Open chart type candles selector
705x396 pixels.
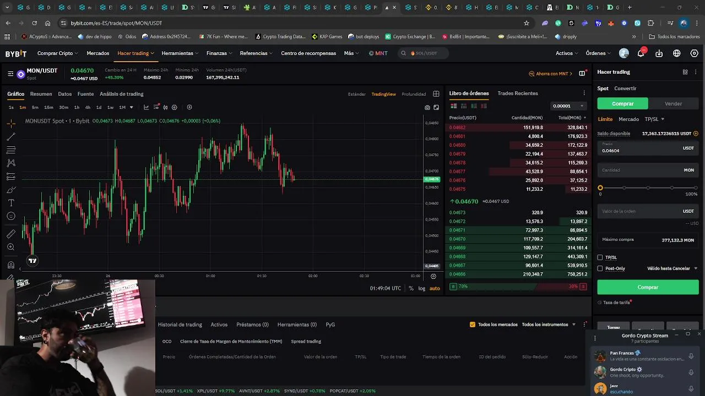pos(165,107)
